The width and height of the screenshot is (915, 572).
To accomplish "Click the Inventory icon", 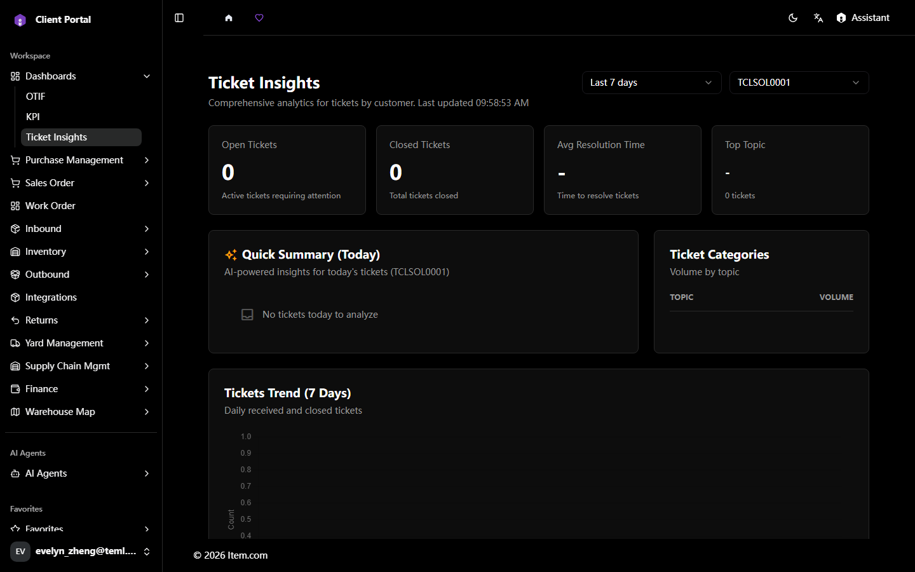I will 15,252.
